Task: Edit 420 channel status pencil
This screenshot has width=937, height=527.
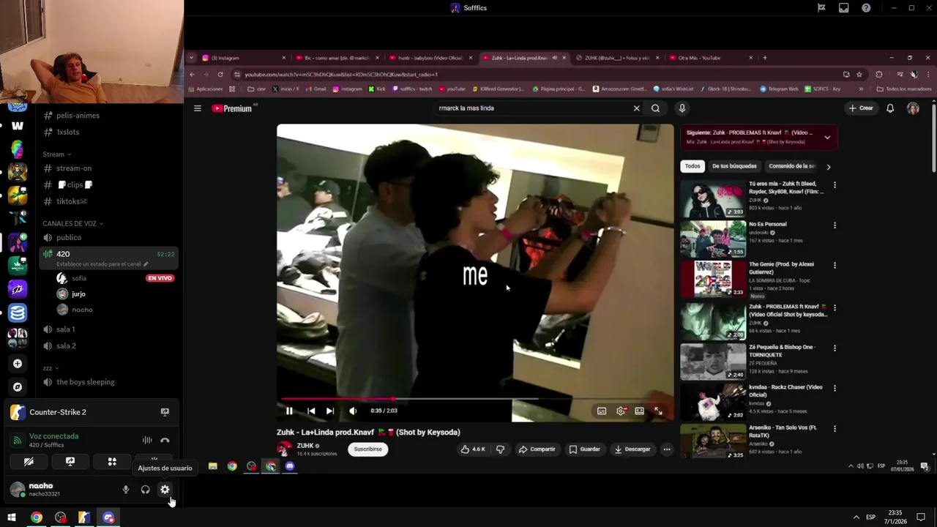Action: pyautogui.click(x=146, y=264)
